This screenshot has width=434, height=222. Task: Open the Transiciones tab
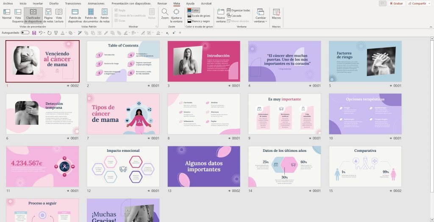tap(73, 3)
